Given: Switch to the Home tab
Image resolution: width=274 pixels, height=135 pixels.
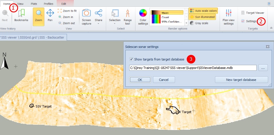Looking at the screenshot, I should tap(7, 4).
